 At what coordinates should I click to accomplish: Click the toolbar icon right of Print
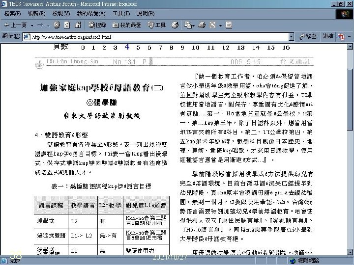212,25
